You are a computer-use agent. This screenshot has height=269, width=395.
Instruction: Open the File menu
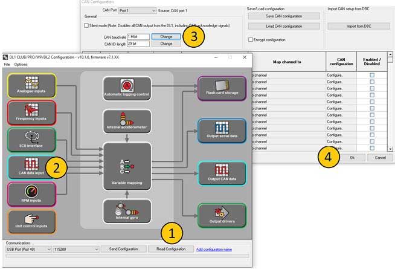coord(7,64)
